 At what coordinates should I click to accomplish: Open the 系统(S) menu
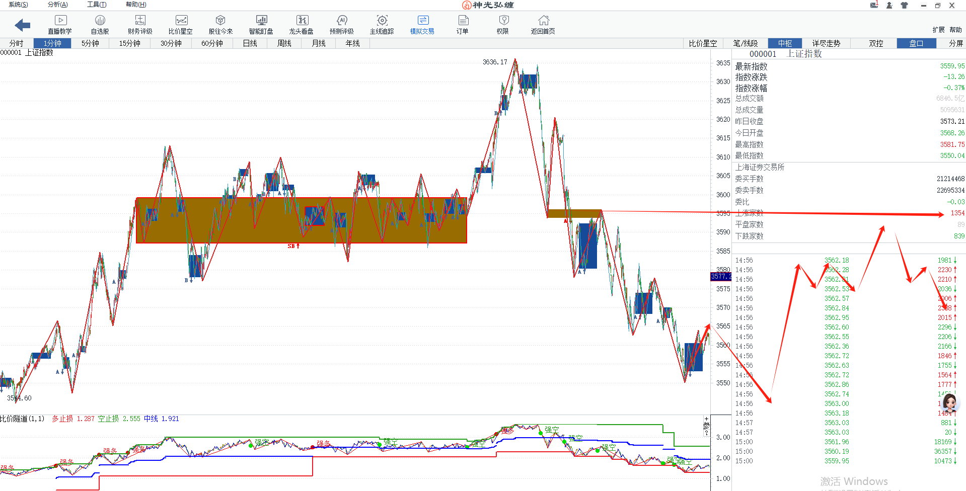click(18, 5)
